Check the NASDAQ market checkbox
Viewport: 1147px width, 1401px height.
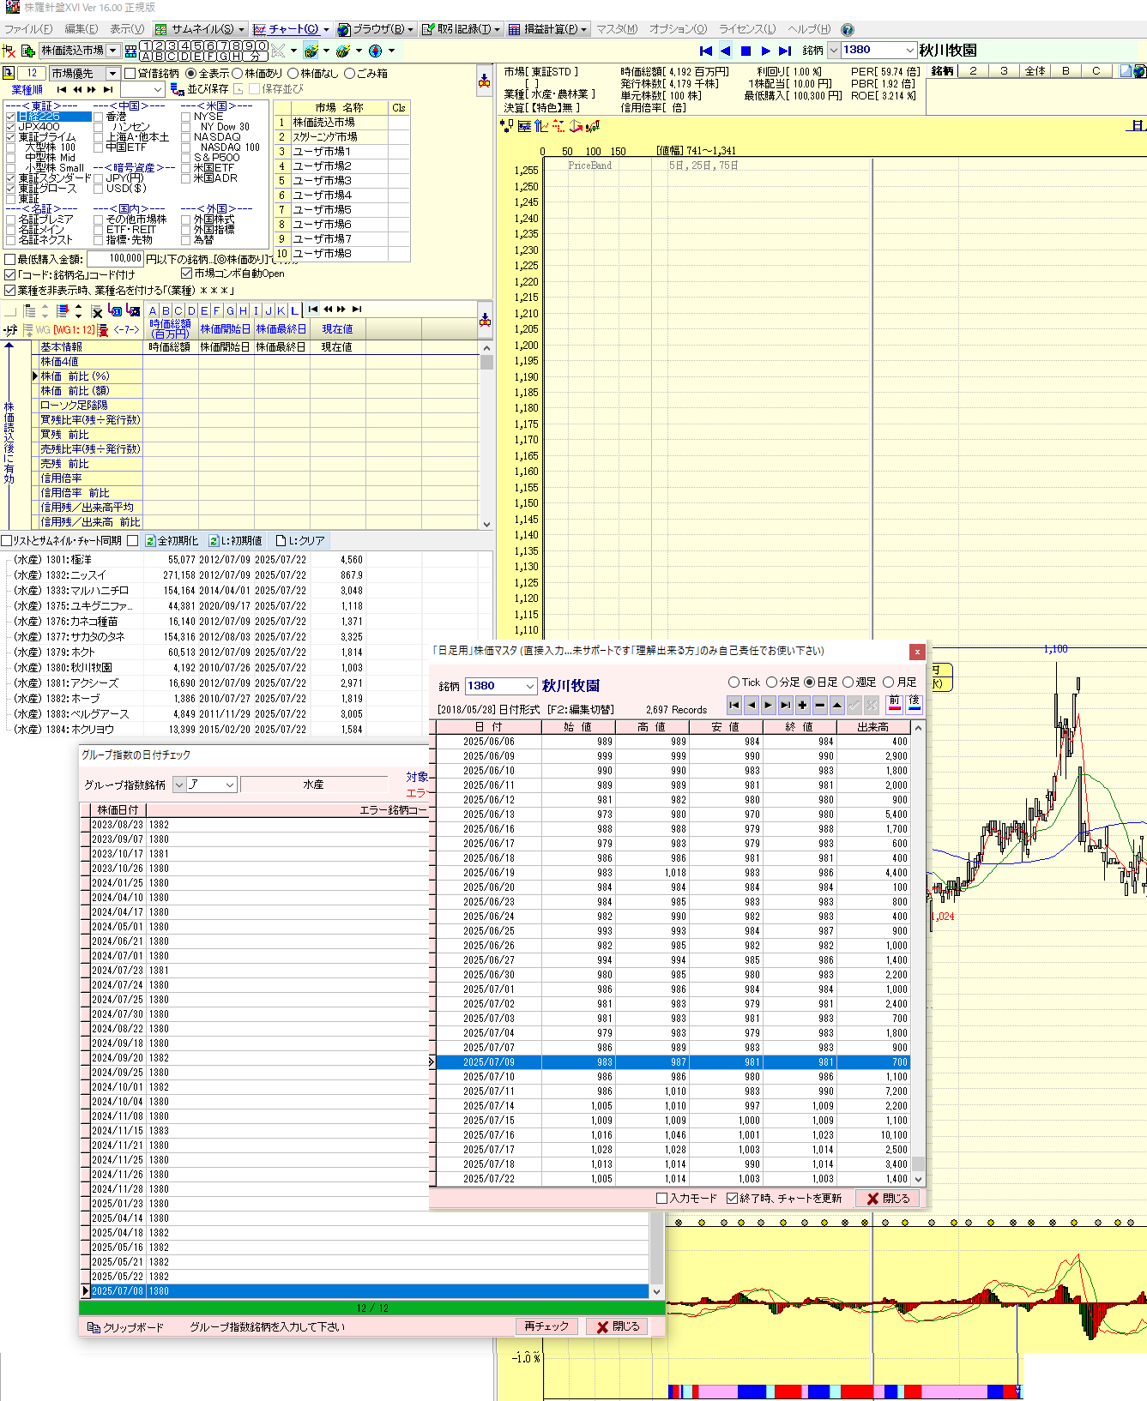186,137
